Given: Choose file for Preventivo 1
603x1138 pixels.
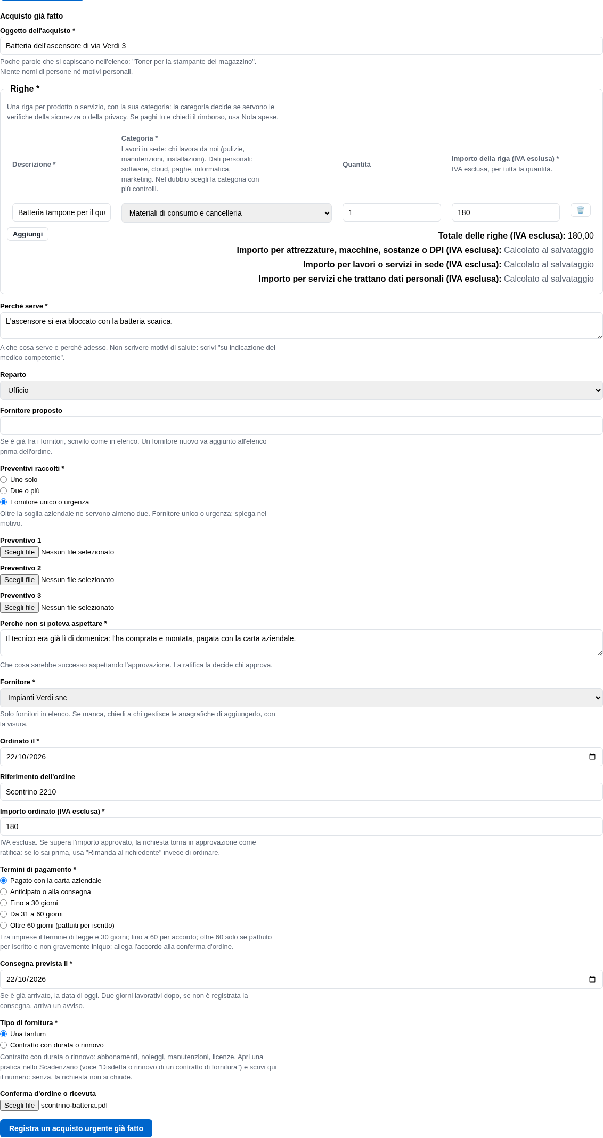Looking at the screenshot, I should point(20,552).
